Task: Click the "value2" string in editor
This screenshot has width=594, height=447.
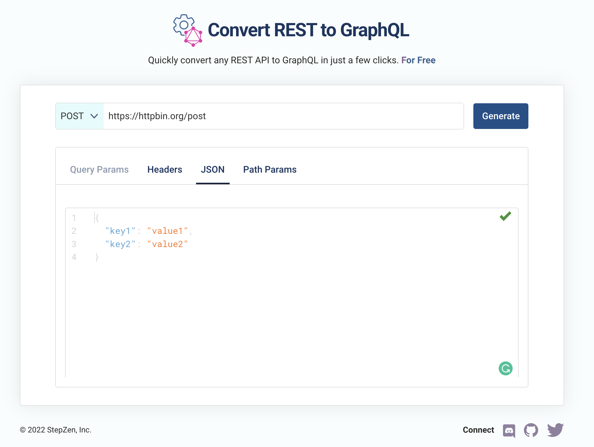Action: click(x=167, y=244)
